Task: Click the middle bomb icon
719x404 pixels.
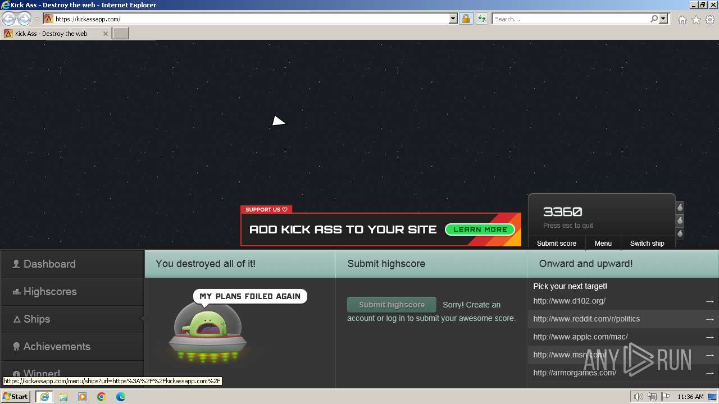Action: [680, 221]
